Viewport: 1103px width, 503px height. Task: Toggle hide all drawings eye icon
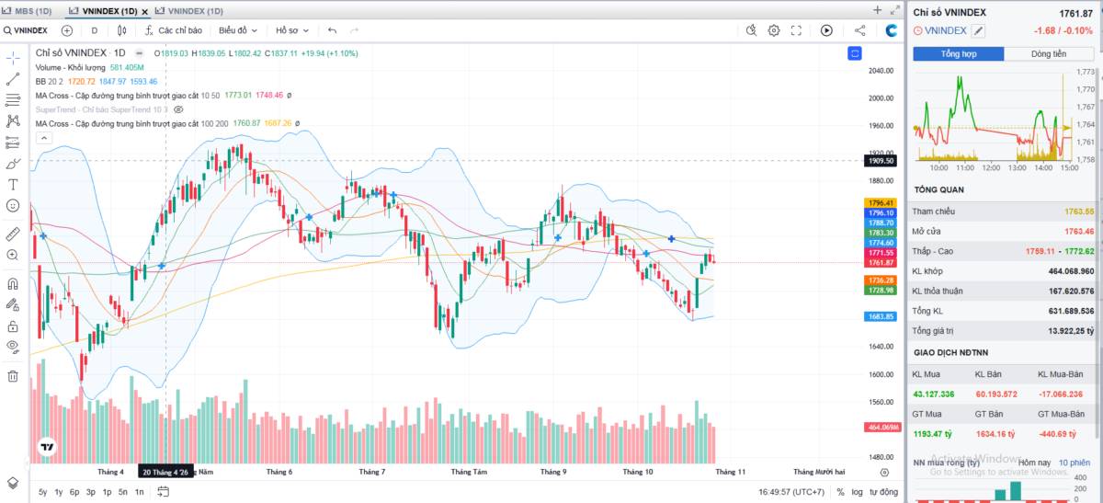pos(13,347)
